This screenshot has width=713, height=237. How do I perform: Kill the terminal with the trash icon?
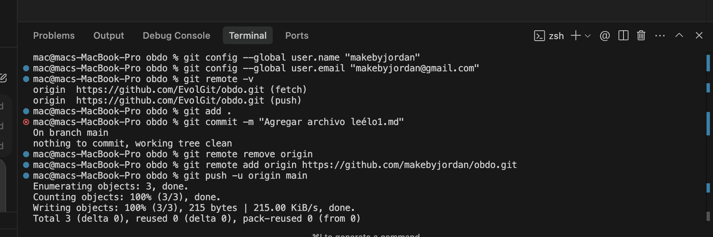(641, 36)
